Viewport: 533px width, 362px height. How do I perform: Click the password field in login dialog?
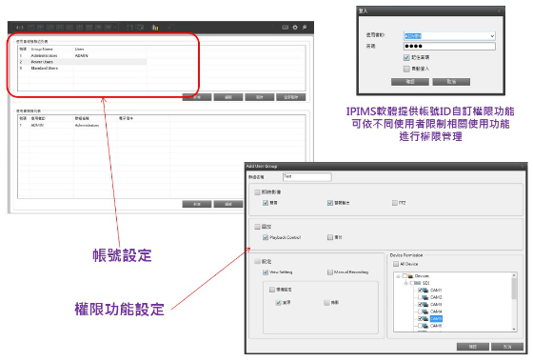click(x=449, y=47)
